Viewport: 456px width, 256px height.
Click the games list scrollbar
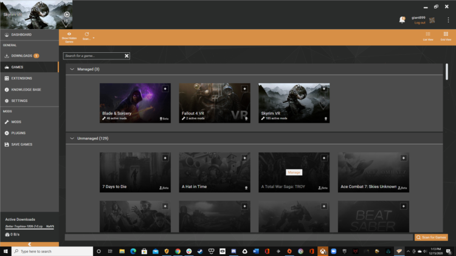(x=447, y=72)
